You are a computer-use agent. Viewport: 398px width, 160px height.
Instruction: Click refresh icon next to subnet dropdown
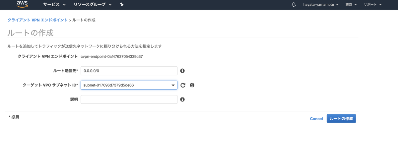(183, 85)
